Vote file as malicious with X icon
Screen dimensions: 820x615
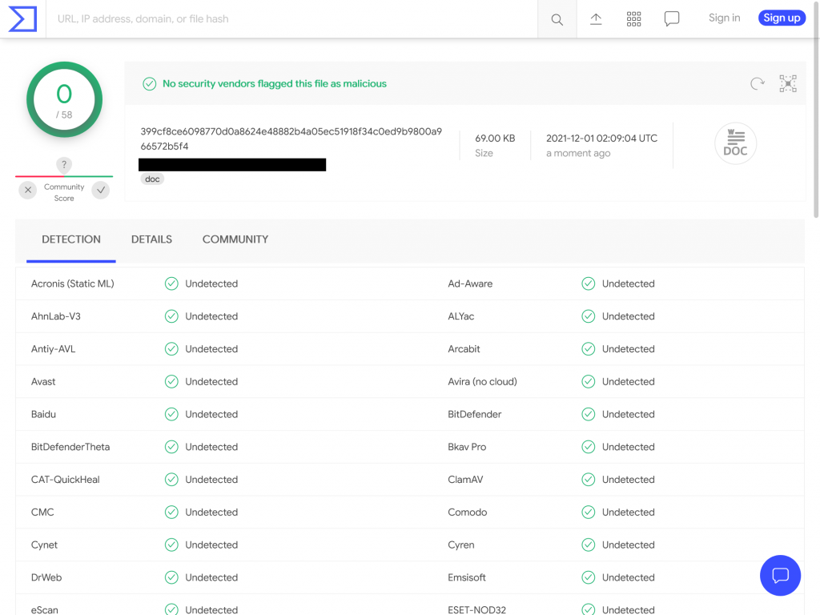click(28, 190)
